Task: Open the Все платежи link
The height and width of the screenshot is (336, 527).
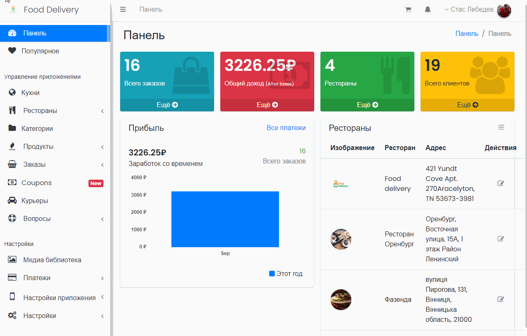Action: coord(286,128)
